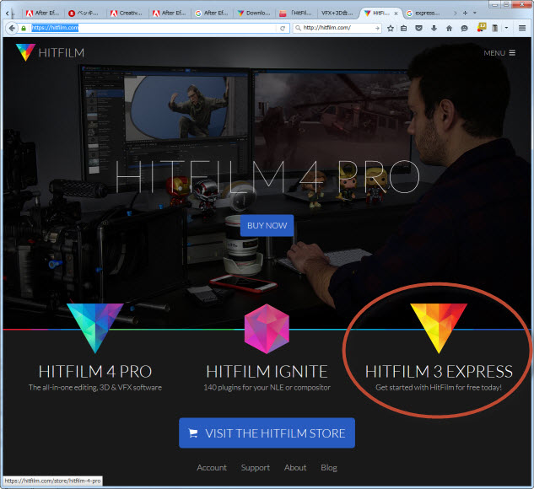Switch to the Creativ... tab

(126, 13)
